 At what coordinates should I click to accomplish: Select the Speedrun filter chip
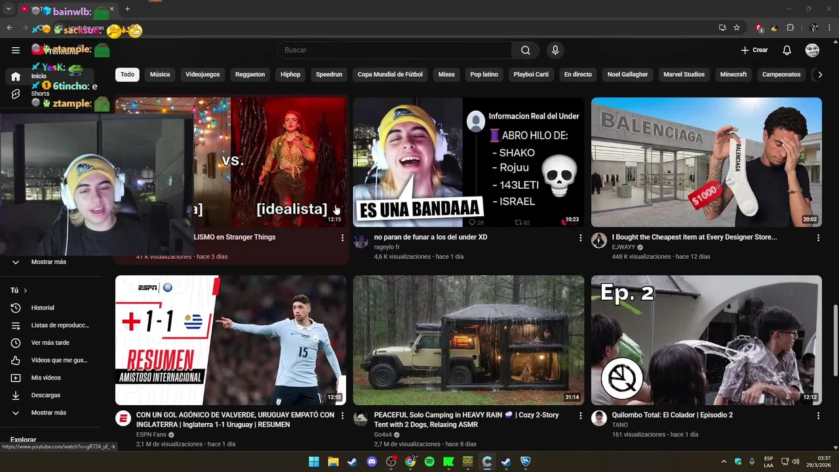[x=329, y=75]
